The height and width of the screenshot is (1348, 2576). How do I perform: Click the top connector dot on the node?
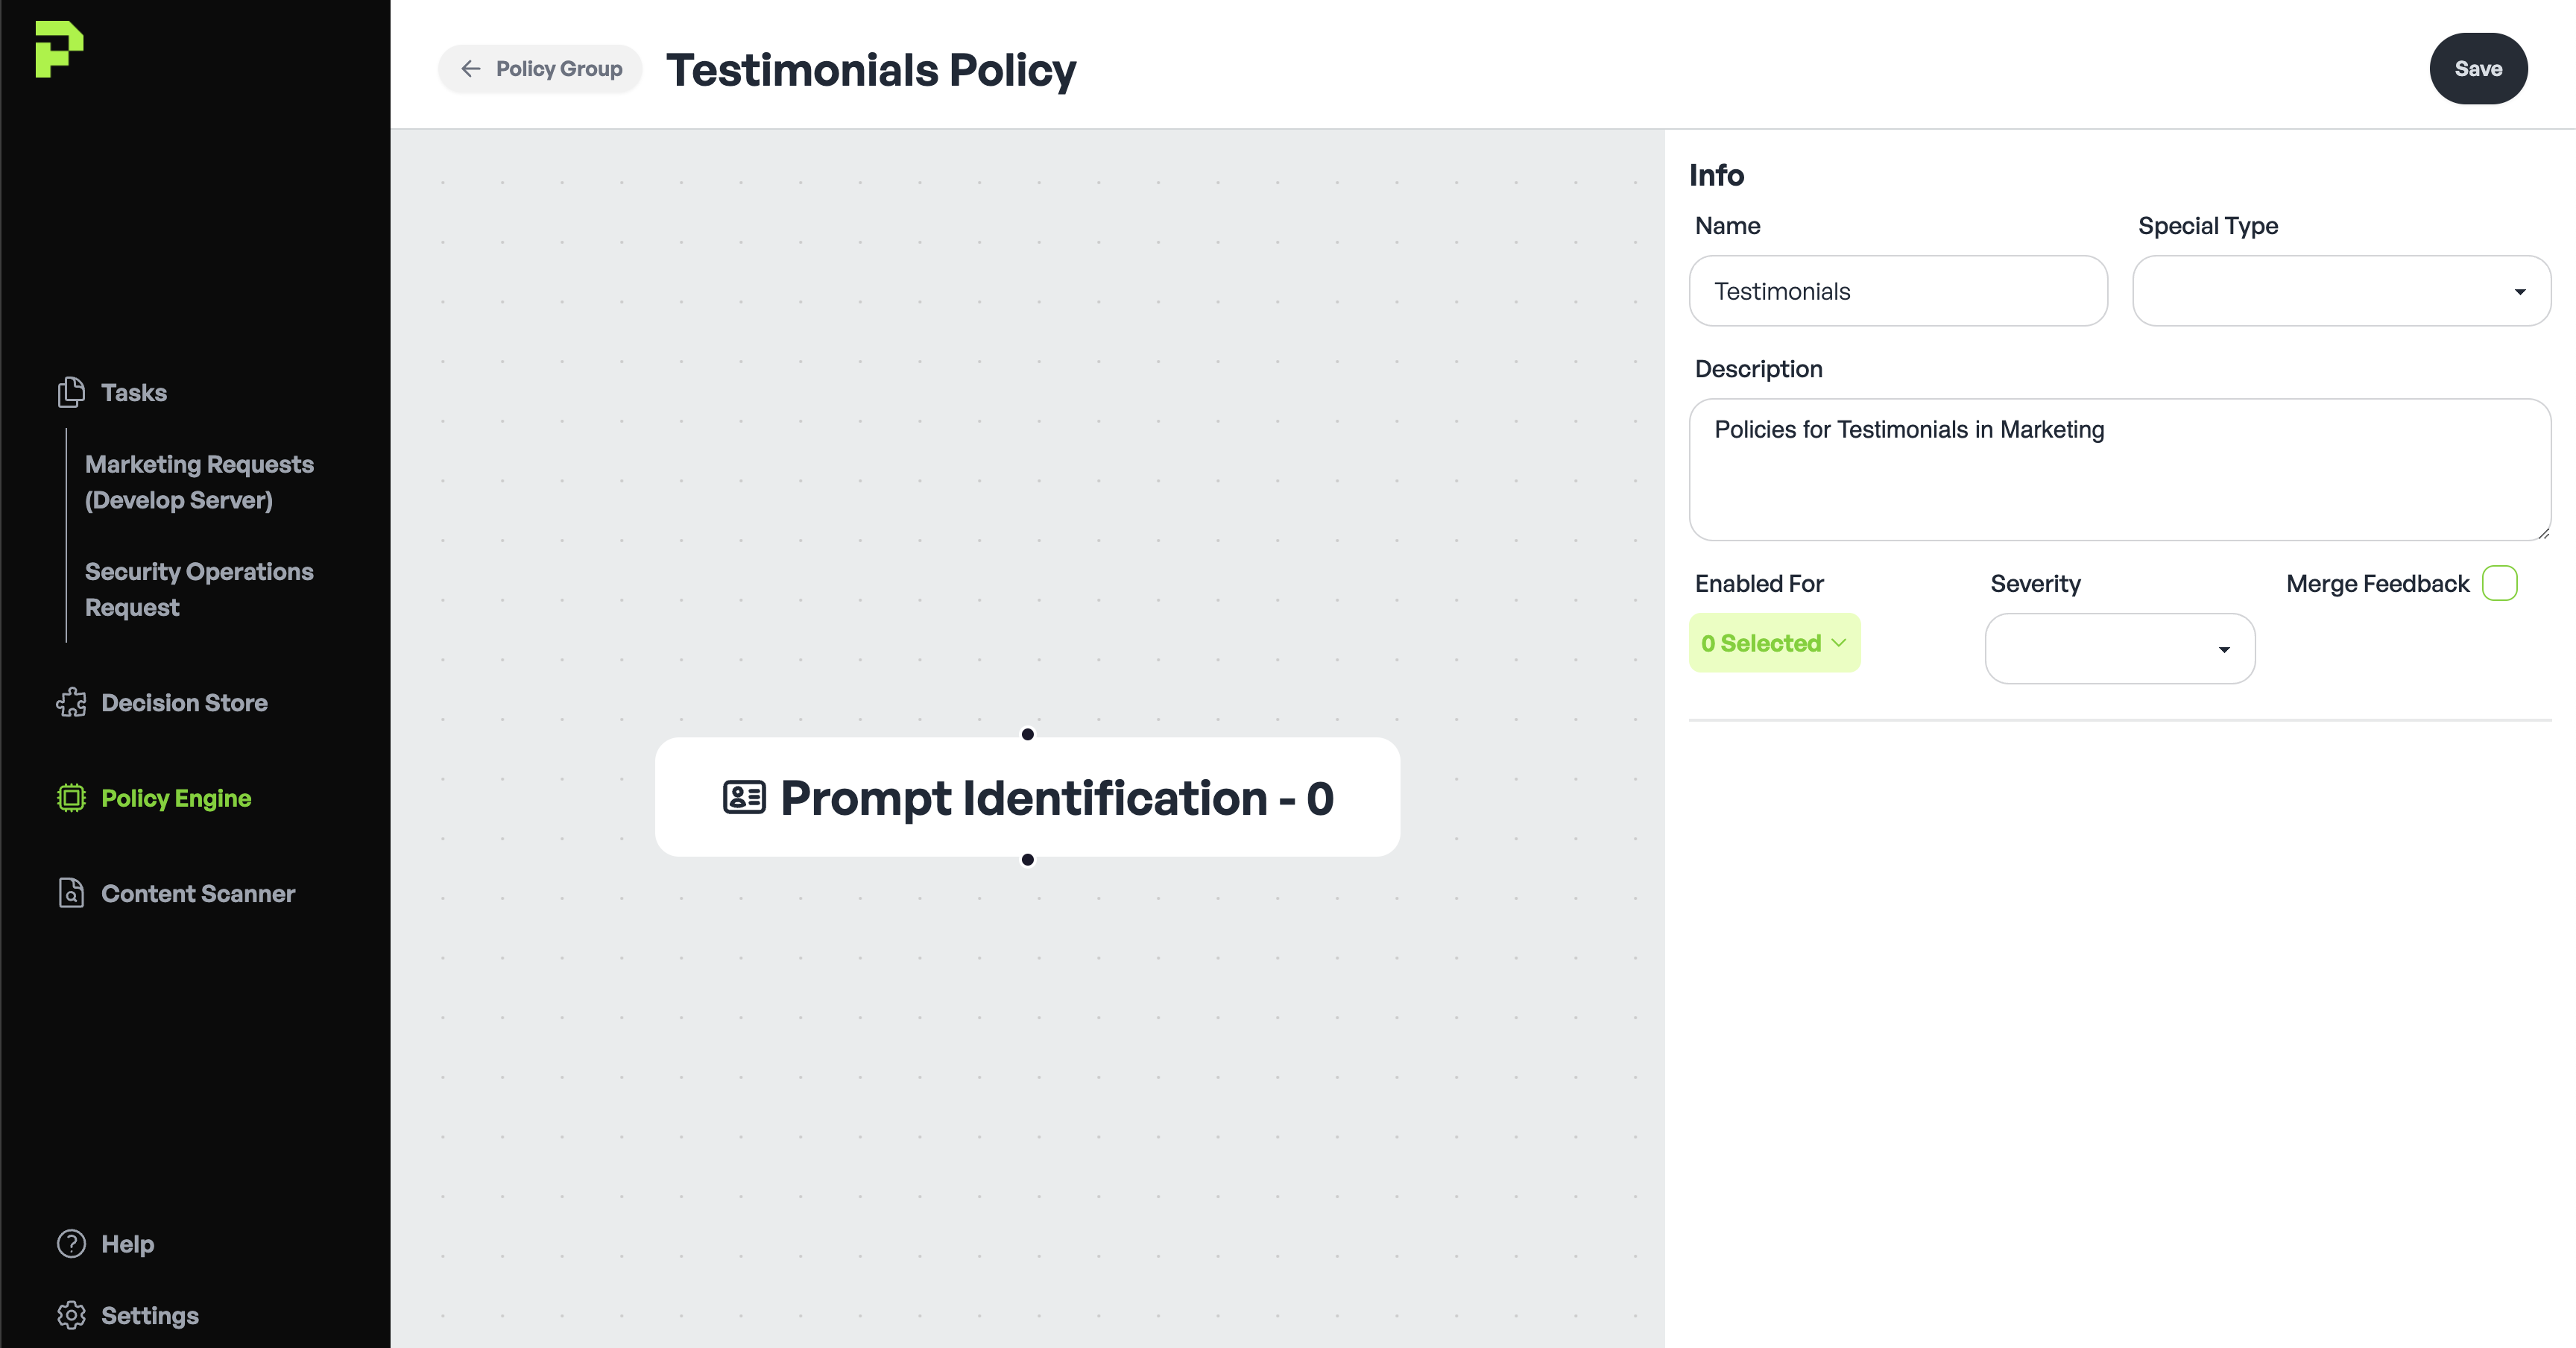coord(1027,734)
